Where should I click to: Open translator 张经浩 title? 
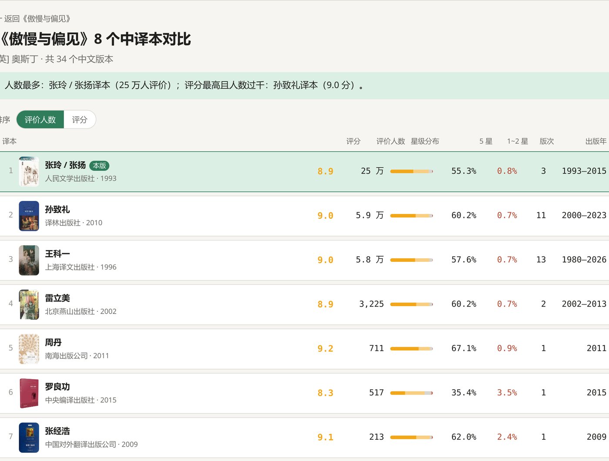pos(57,431)
